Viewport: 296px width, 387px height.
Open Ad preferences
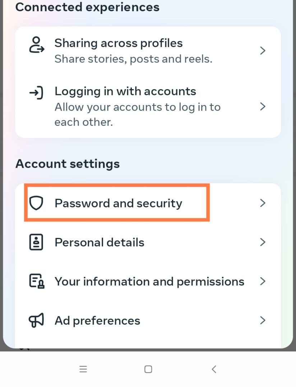[97, 320]
